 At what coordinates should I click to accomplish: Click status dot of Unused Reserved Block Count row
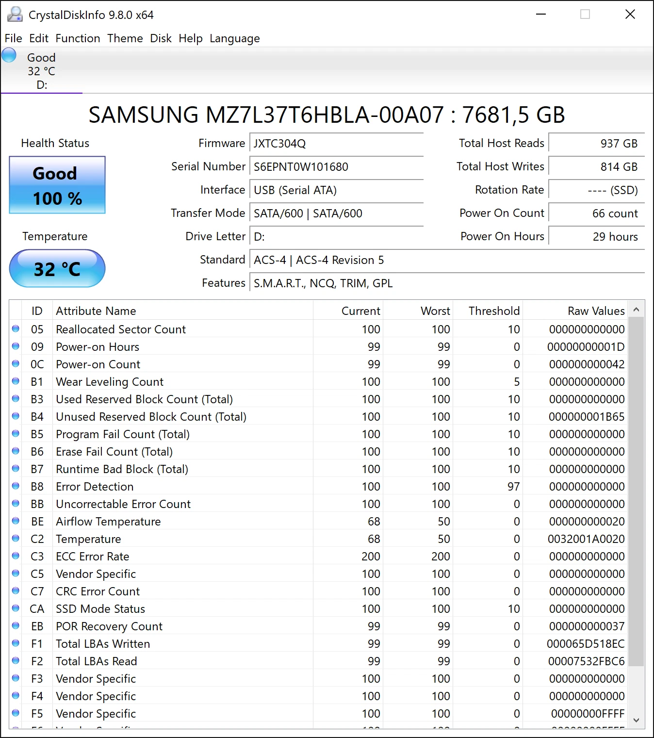point(16,416)
